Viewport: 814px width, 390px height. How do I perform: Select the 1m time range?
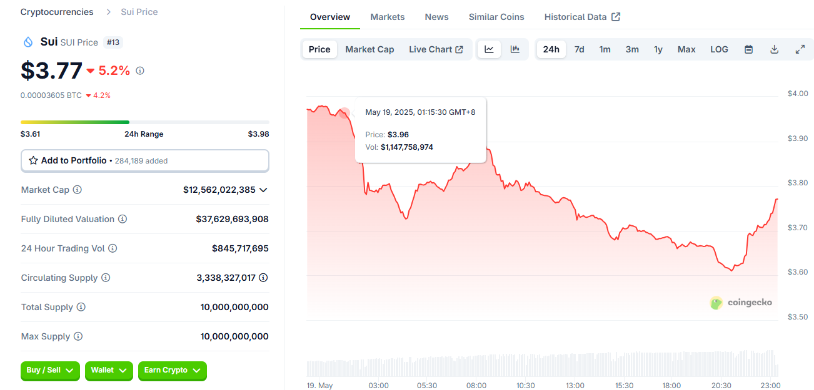[605, 49]
